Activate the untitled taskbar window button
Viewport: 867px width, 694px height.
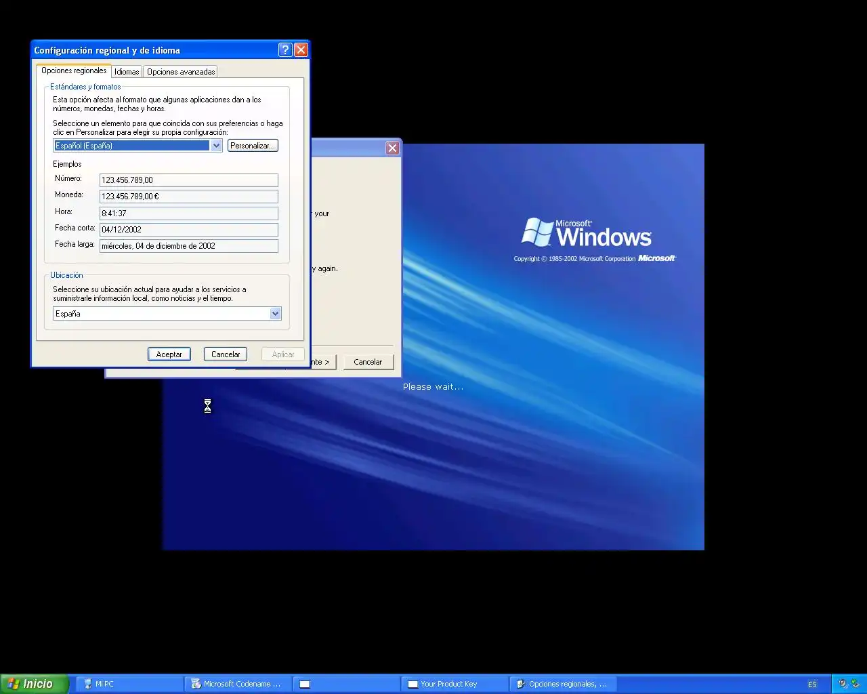346,684
